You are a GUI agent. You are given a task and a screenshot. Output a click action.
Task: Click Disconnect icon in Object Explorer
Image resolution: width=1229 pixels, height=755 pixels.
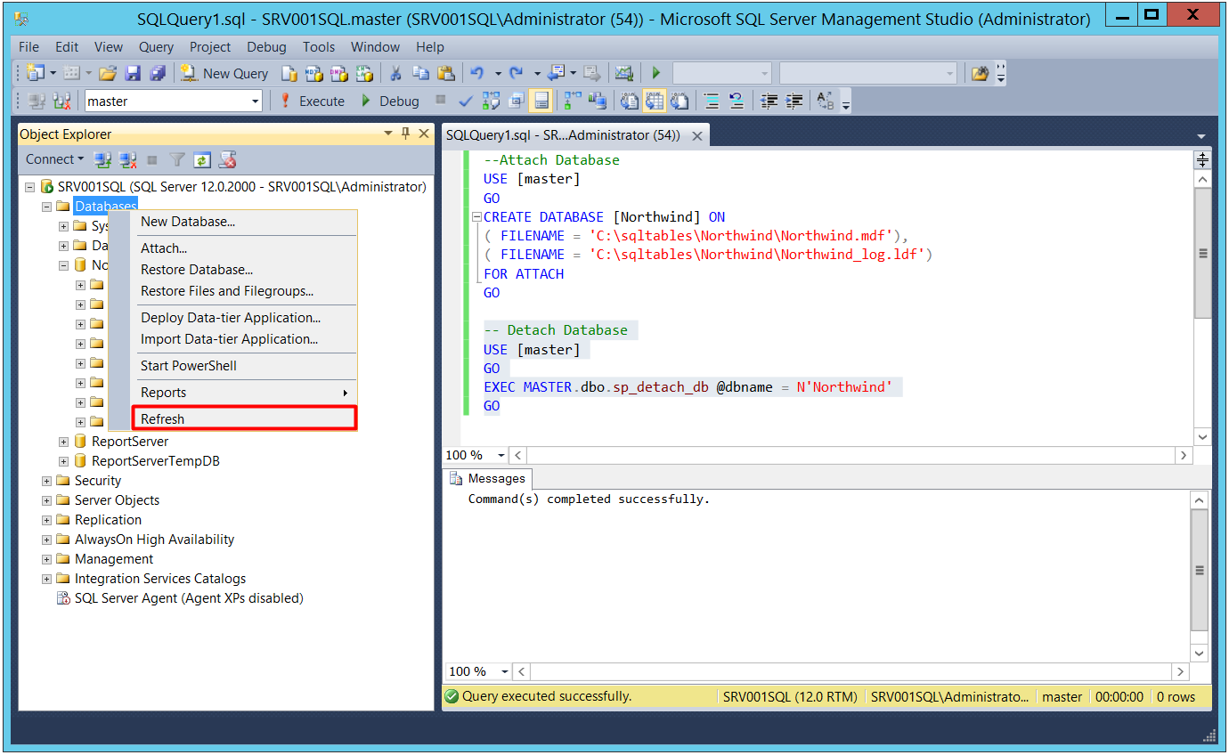[x=128, y=160]
